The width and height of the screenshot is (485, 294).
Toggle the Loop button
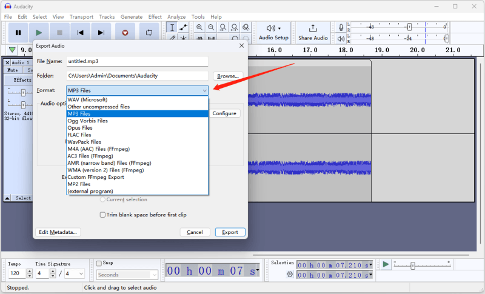149,33
